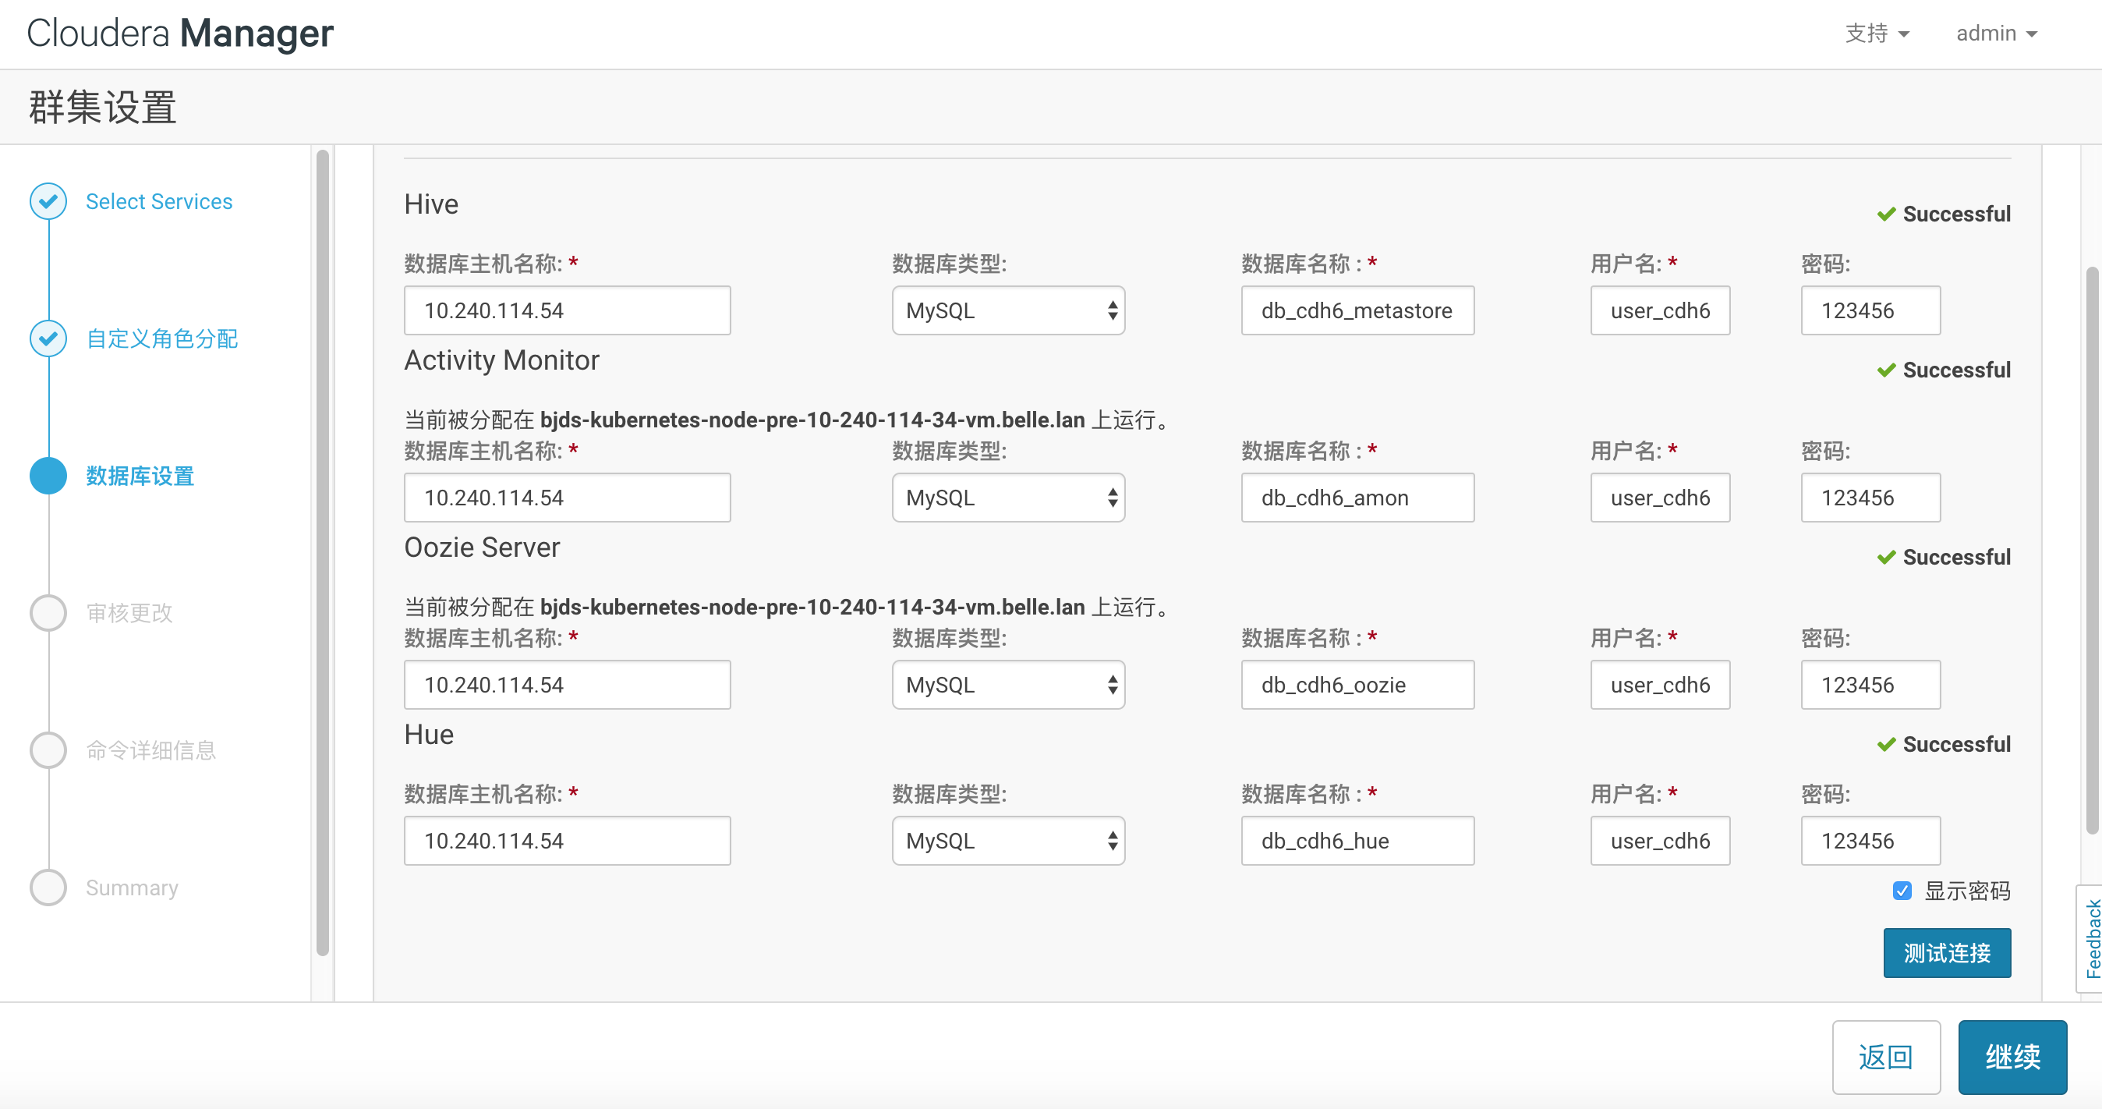The height and width of the screenshot is (1109, 2102).
Task: Click the 命令详细信息 step circle icon
Action: coord(48,750)
